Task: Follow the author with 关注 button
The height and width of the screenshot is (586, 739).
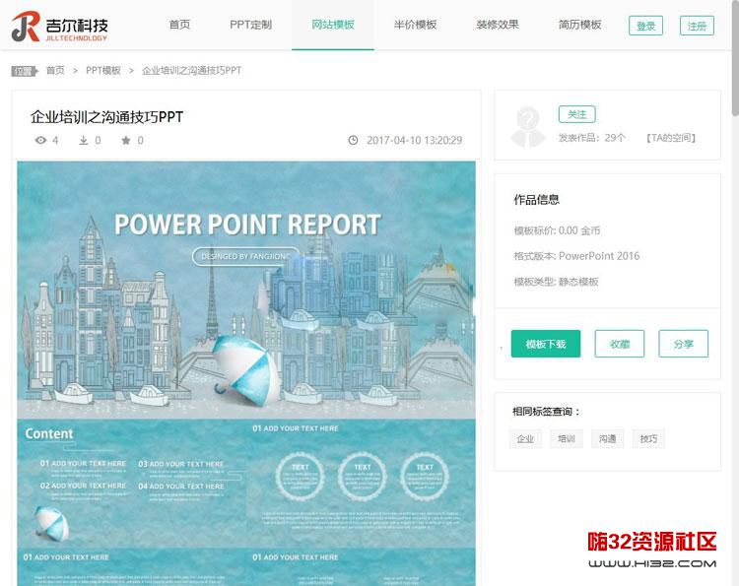Action: click(576, 114)
